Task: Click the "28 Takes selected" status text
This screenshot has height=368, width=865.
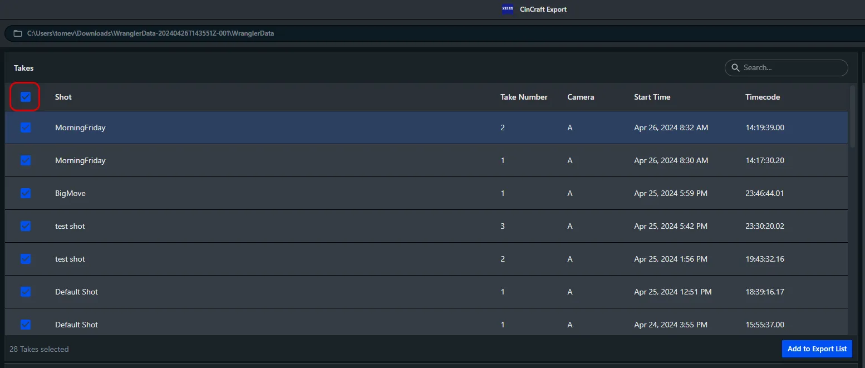Action: tap(39, 349)
